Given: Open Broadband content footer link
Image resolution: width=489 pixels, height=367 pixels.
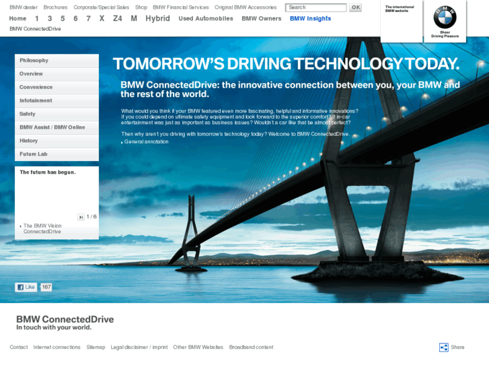Looking at the screenshot, I should pyautogui.click(x=251, y=347).
